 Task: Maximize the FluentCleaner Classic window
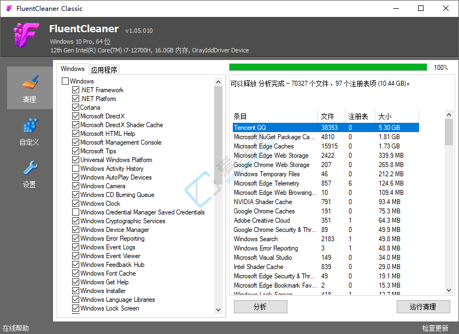pyautogui.click(x=421, y=9)
